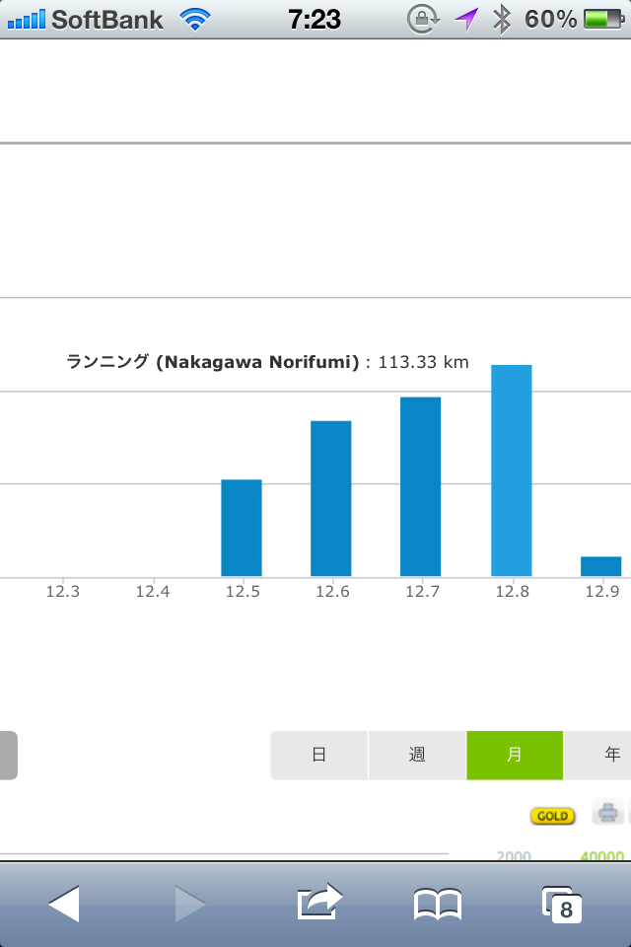The width and height of the screenshot is (631, 947).
Task: Tap the highlighted 12.8 bar
Action: (512, 471)
